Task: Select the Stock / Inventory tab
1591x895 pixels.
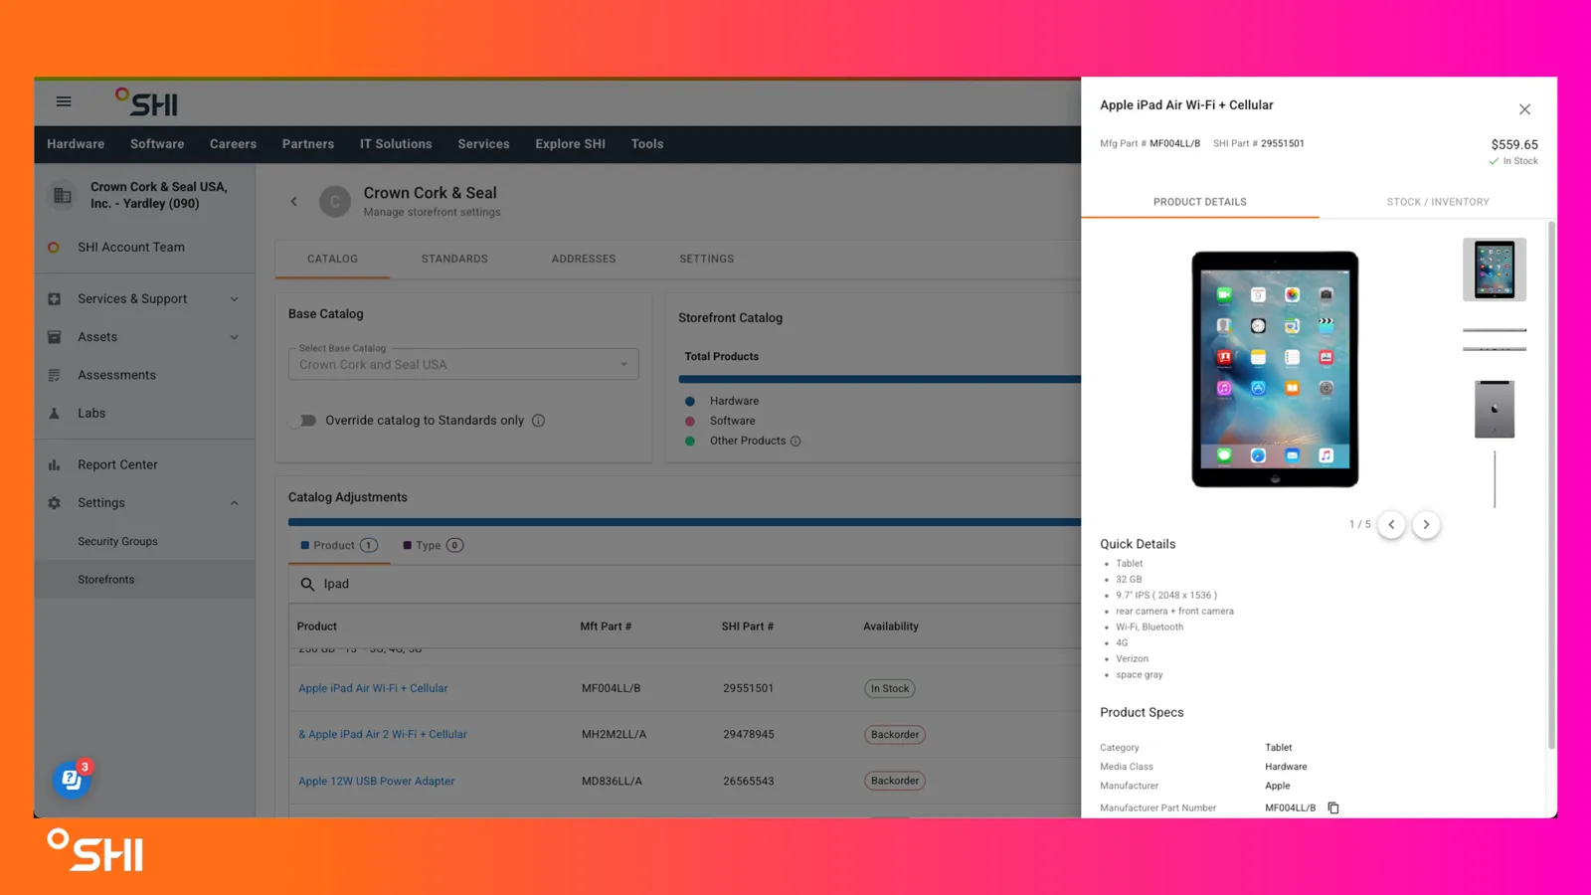Action: [1438, 202]
